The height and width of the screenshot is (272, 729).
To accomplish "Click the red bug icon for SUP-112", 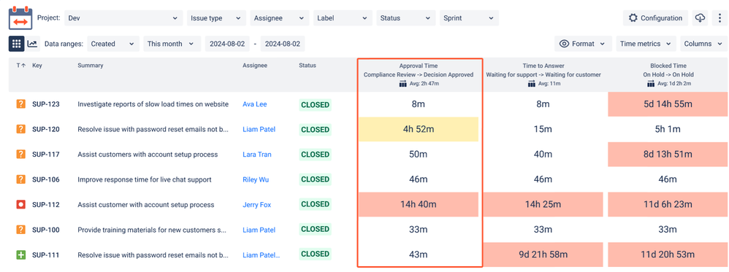I will coord(20,204).
